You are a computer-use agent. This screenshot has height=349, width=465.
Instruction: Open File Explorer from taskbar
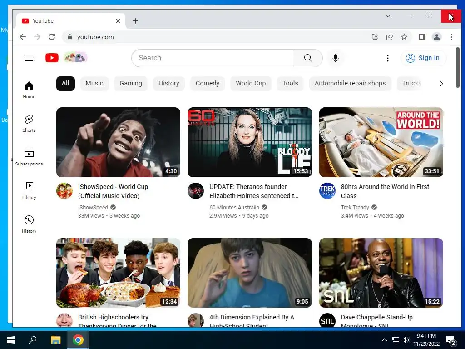click(x=55, y=340)
